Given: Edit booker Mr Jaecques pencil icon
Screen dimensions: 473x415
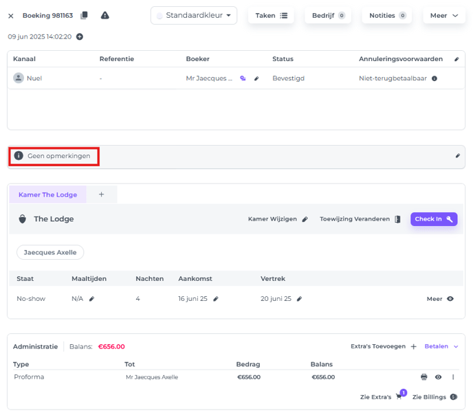Looking at the screenshot, I should coord(256,78).
